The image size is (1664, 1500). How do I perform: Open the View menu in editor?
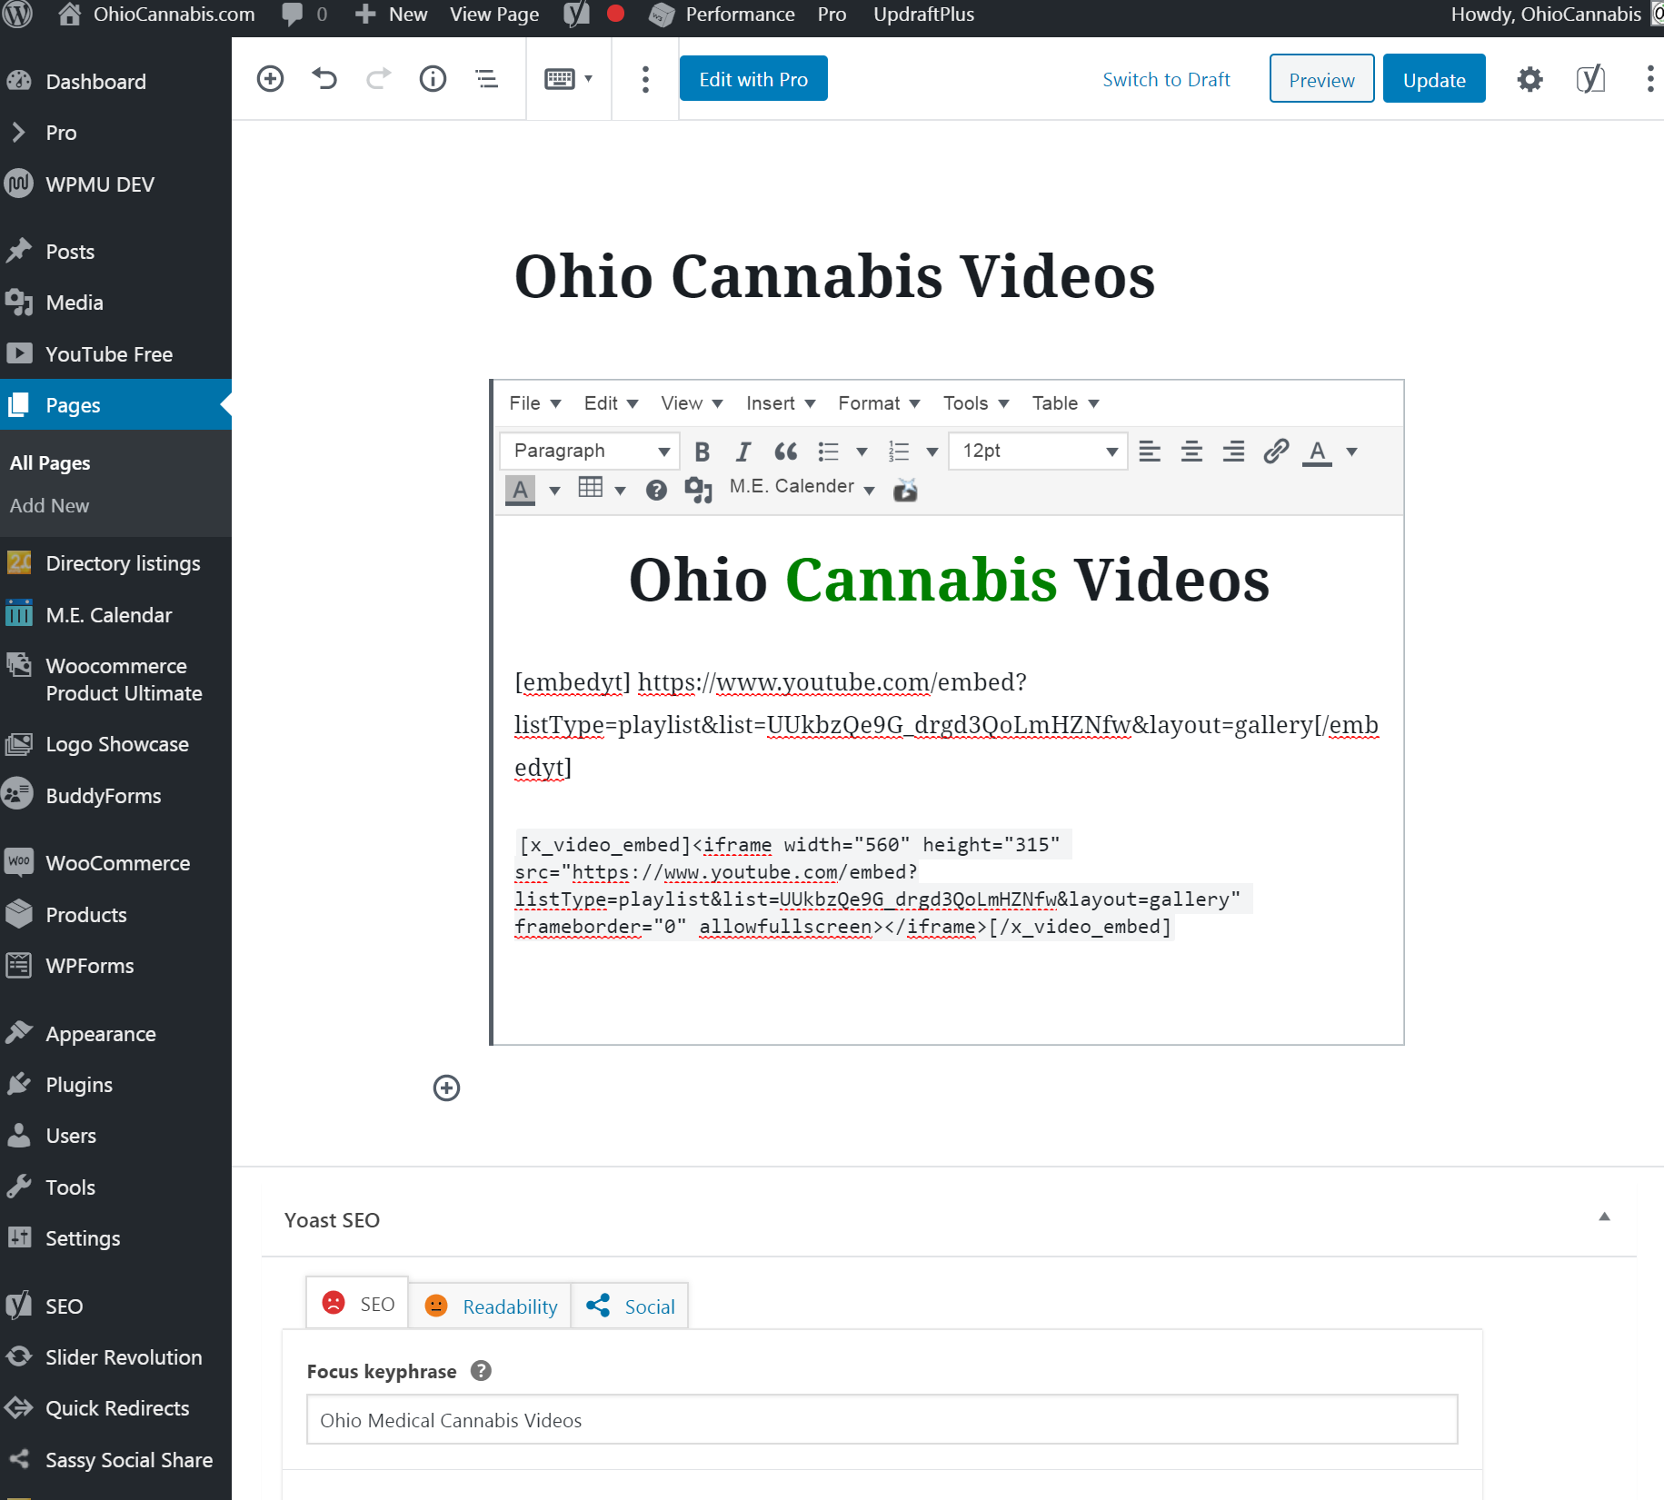click(x=692, y=403)
